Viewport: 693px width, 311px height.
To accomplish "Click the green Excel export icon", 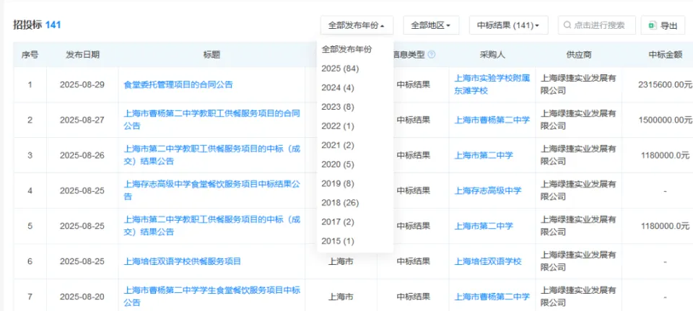I will (x=652, y=25).
